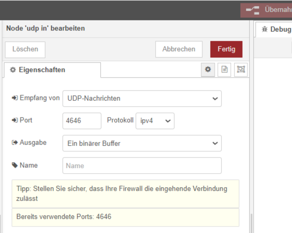Click the Name input field

[142, 166]
